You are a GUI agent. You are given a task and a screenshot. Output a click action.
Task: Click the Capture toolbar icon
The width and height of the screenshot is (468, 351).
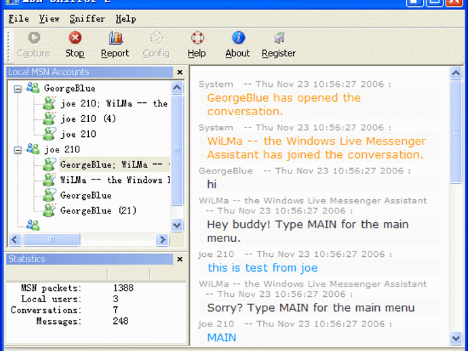click(x=34, y=38)
